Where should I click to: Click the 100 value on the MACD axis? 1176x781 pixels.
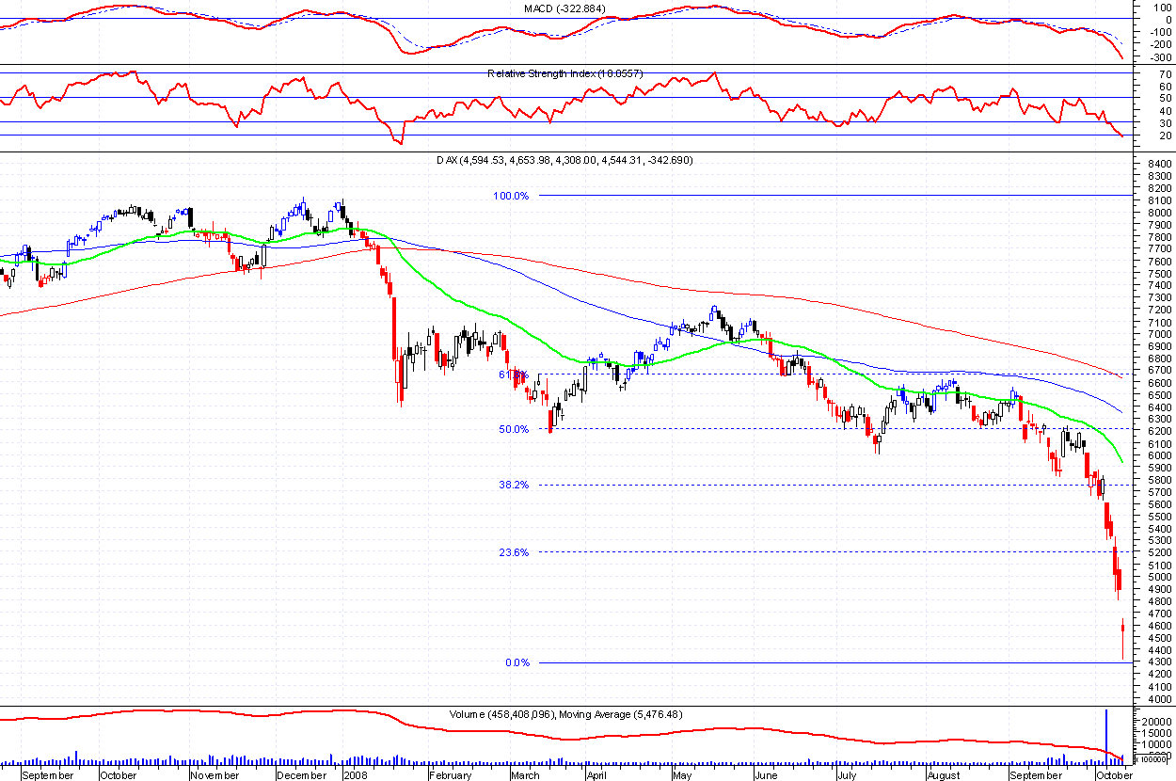(x=1162, y=6)
